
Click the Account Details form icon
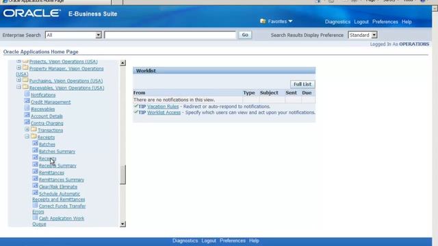27,115
